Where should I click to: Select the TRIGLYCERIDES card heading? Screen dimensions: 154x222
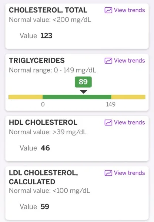click(37, 61)
